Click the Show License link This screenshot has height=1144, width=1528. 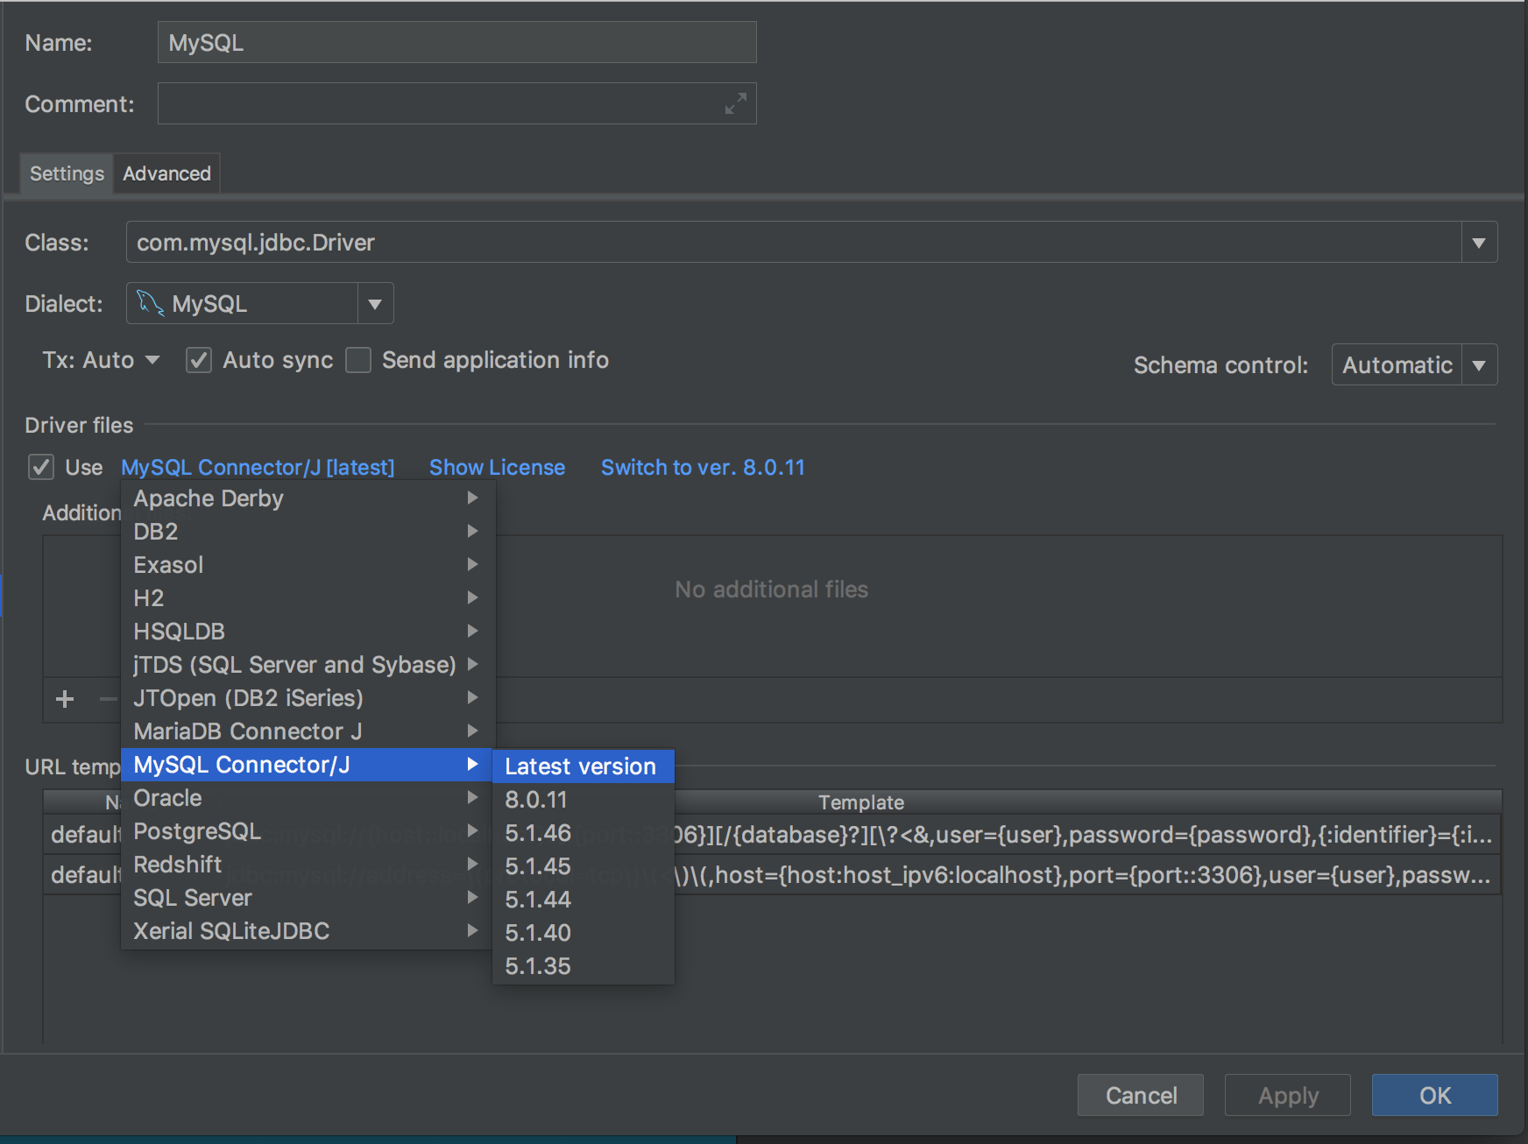click(497, 467)
